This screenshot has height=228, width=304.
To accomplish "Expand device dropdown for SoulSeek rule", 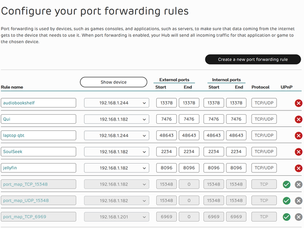I will point(116,152).
